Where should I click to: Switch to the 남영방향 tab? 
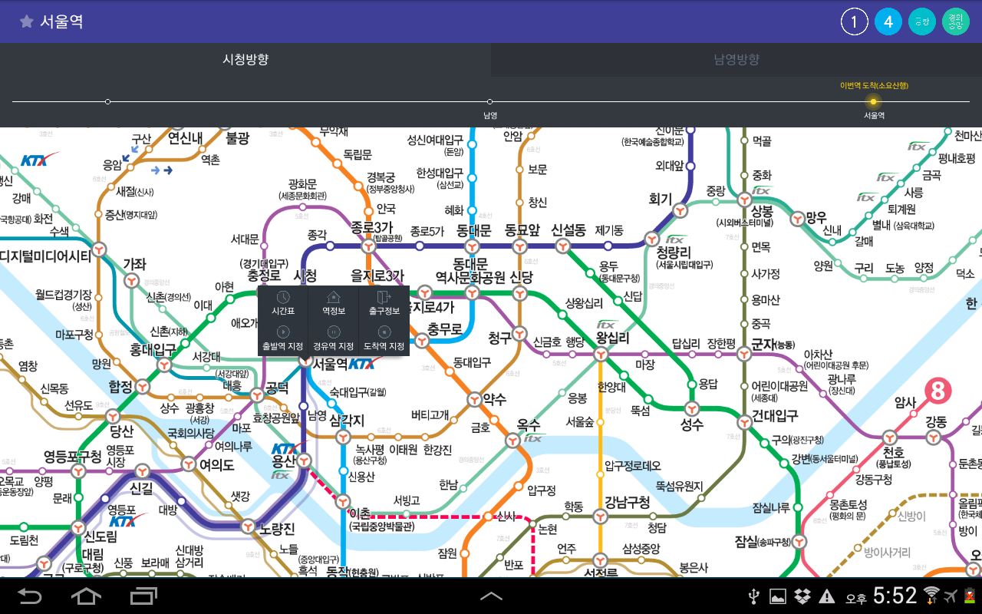tap(736, 60)
